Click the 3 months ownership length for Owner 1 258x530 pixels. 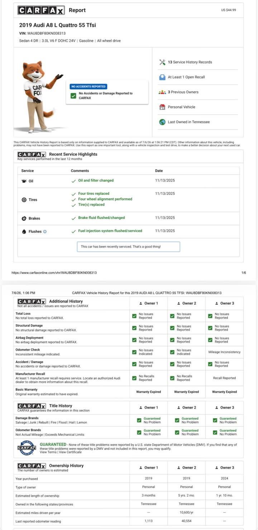pyautogui.click(x=148, y=496)
